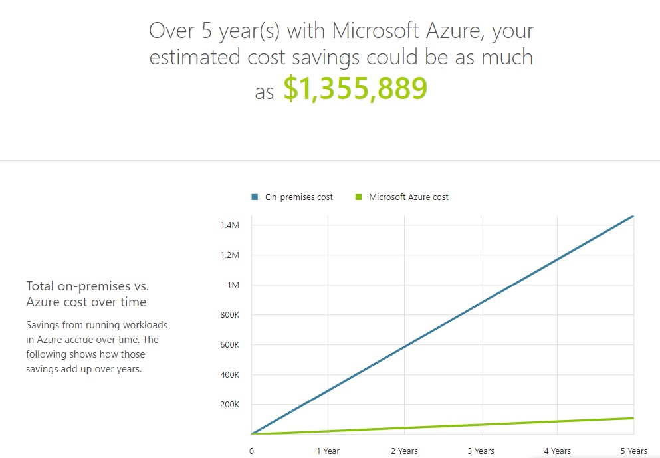Select the "1 Year" x-axis label
The image size is (660, 458).
tap(328, 451)
